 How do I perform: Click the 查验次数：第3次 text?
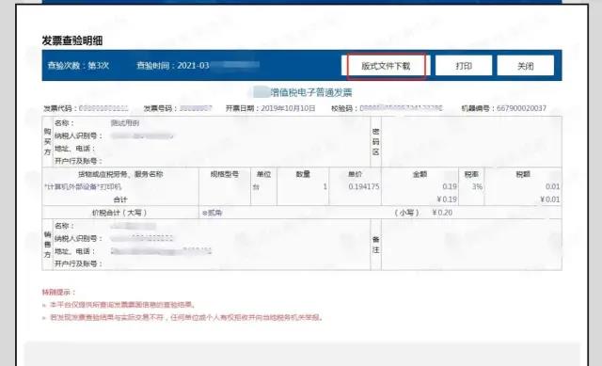pos(78,66)
